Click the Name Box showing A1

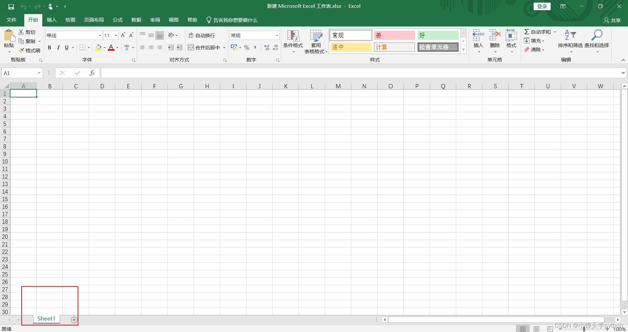point(22,73)
